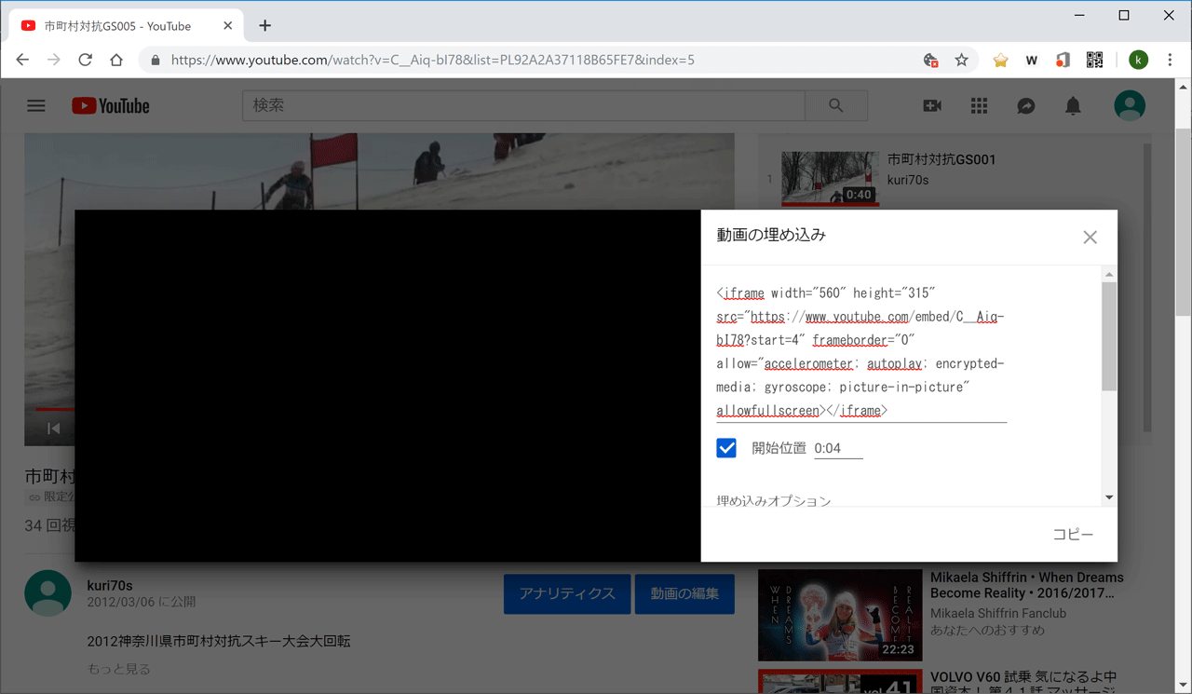Open VOLVO V60 video thumbnail
The width and height of the screenshot is (1192, 694).
[x=840, y=682]
